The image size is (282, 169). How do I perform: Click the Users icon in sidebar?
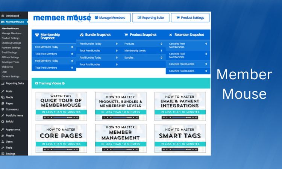[x=3, y=142]
